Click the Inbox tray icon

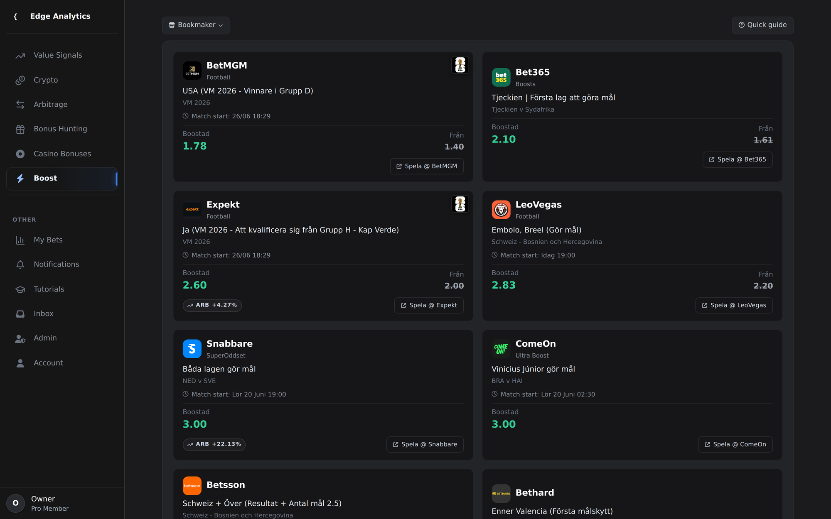point(20,314)
